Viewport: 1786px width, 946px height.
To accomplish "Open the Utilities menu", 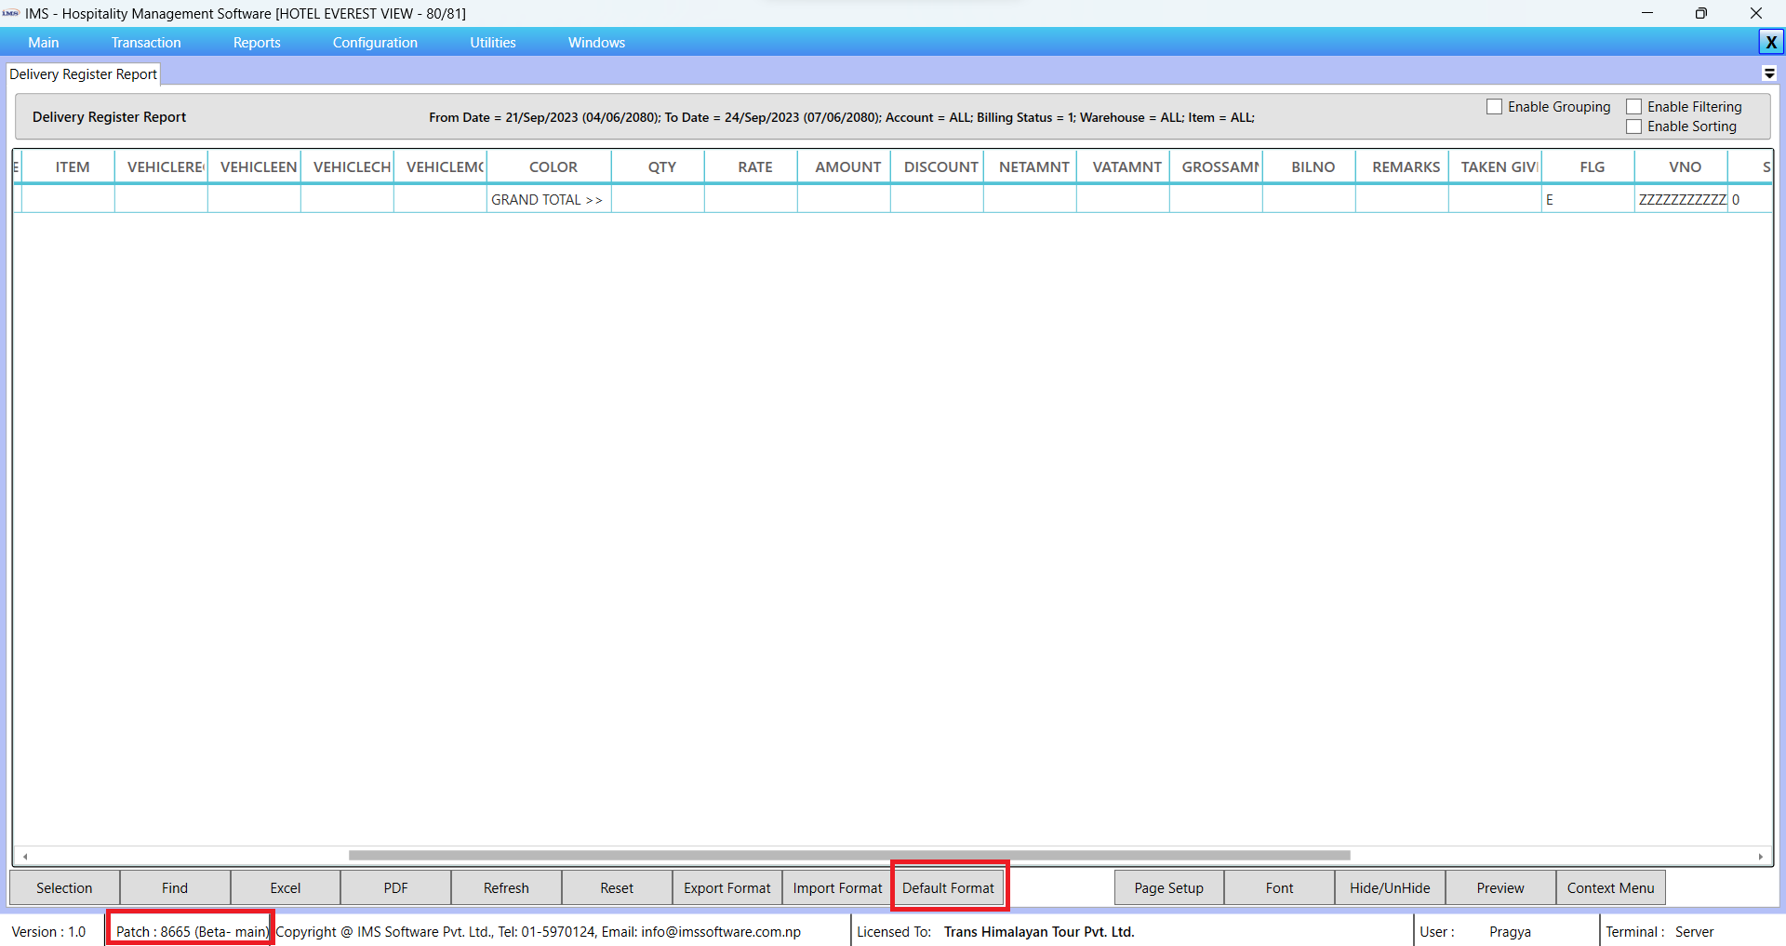I will coord(492,42).
